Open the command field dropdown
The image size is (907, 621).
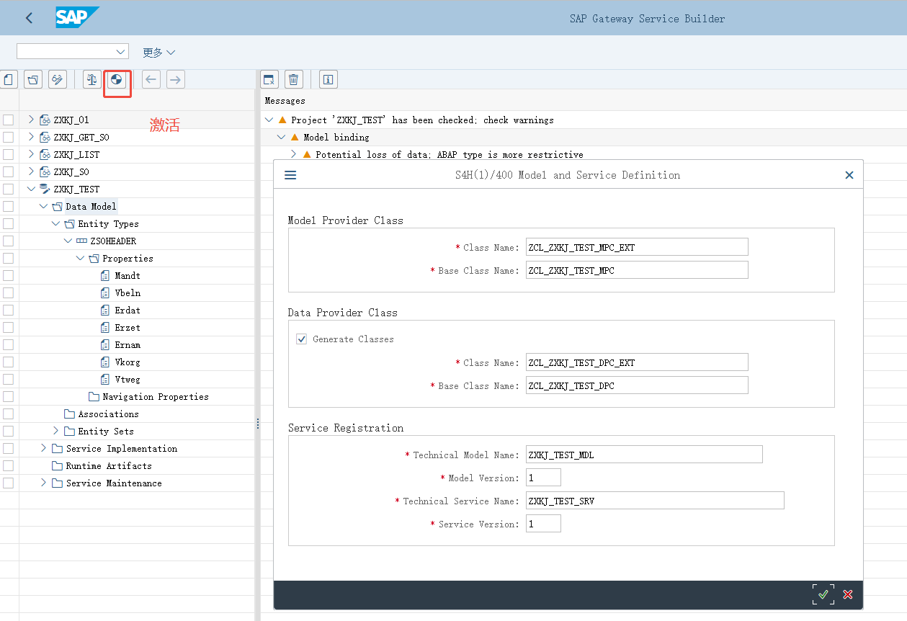(120, 52)
